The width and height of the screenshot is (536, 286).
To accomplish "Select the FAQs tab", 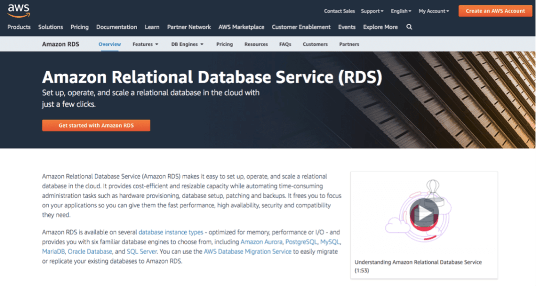I will [x=285, y=44].
